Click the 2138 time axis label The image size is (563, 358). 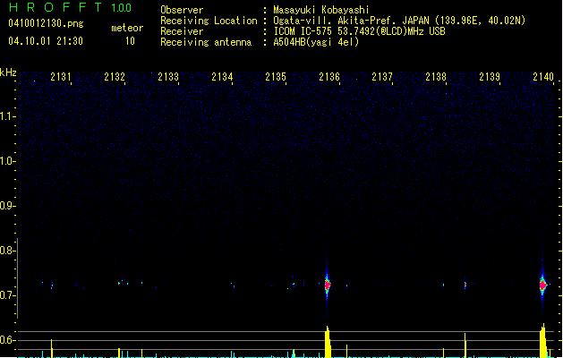(x=436, y=77)
